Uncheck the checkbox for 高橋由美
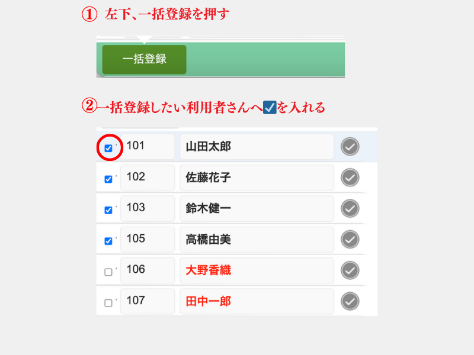Screen dimensions: 474x355 click(x=108, y=241)
